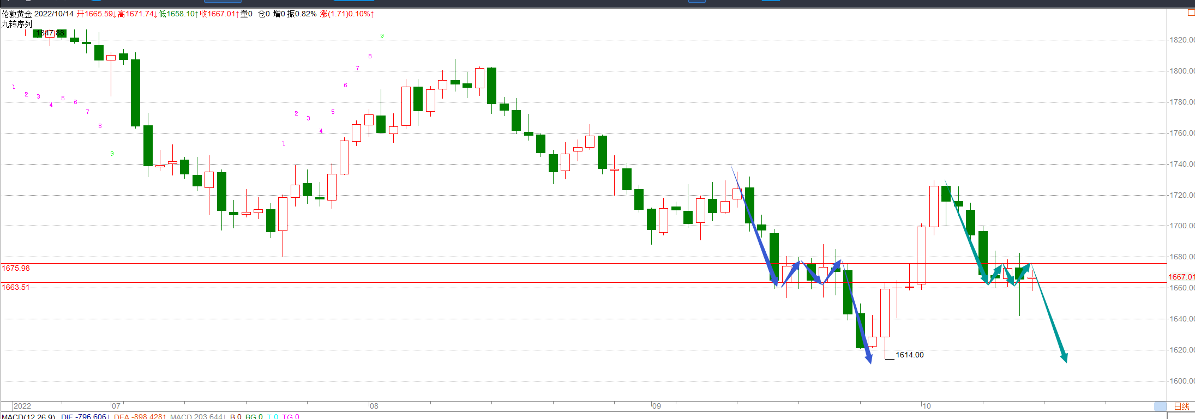Click the 1740 price axis label
This screenshot has width=1195, height=419.
pyautogui.click(x=1182, y=164)
